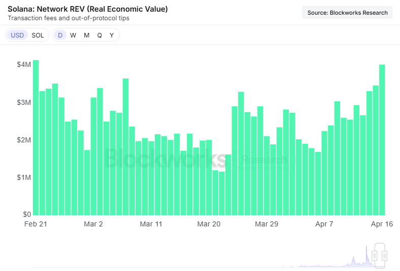Select the weekly W interval
400x271 pixels.
[x=73, y=35]
